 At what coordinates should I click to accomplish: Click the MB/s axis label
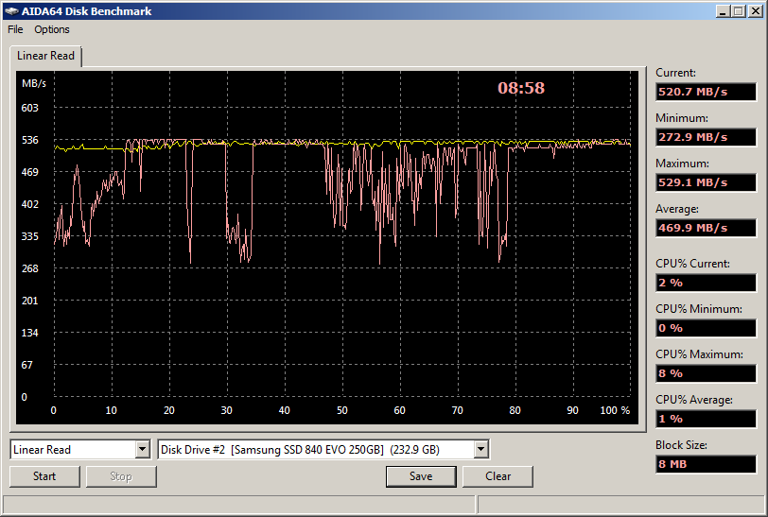[x=34, y=84]
